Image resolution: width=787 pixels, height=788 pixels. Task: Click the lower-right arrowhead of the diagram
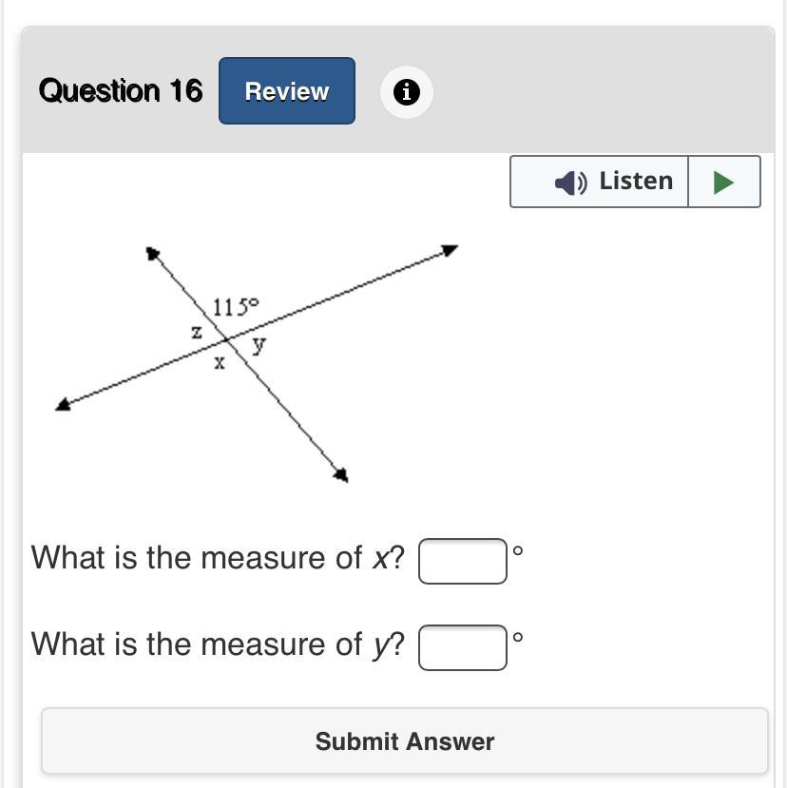340,474
